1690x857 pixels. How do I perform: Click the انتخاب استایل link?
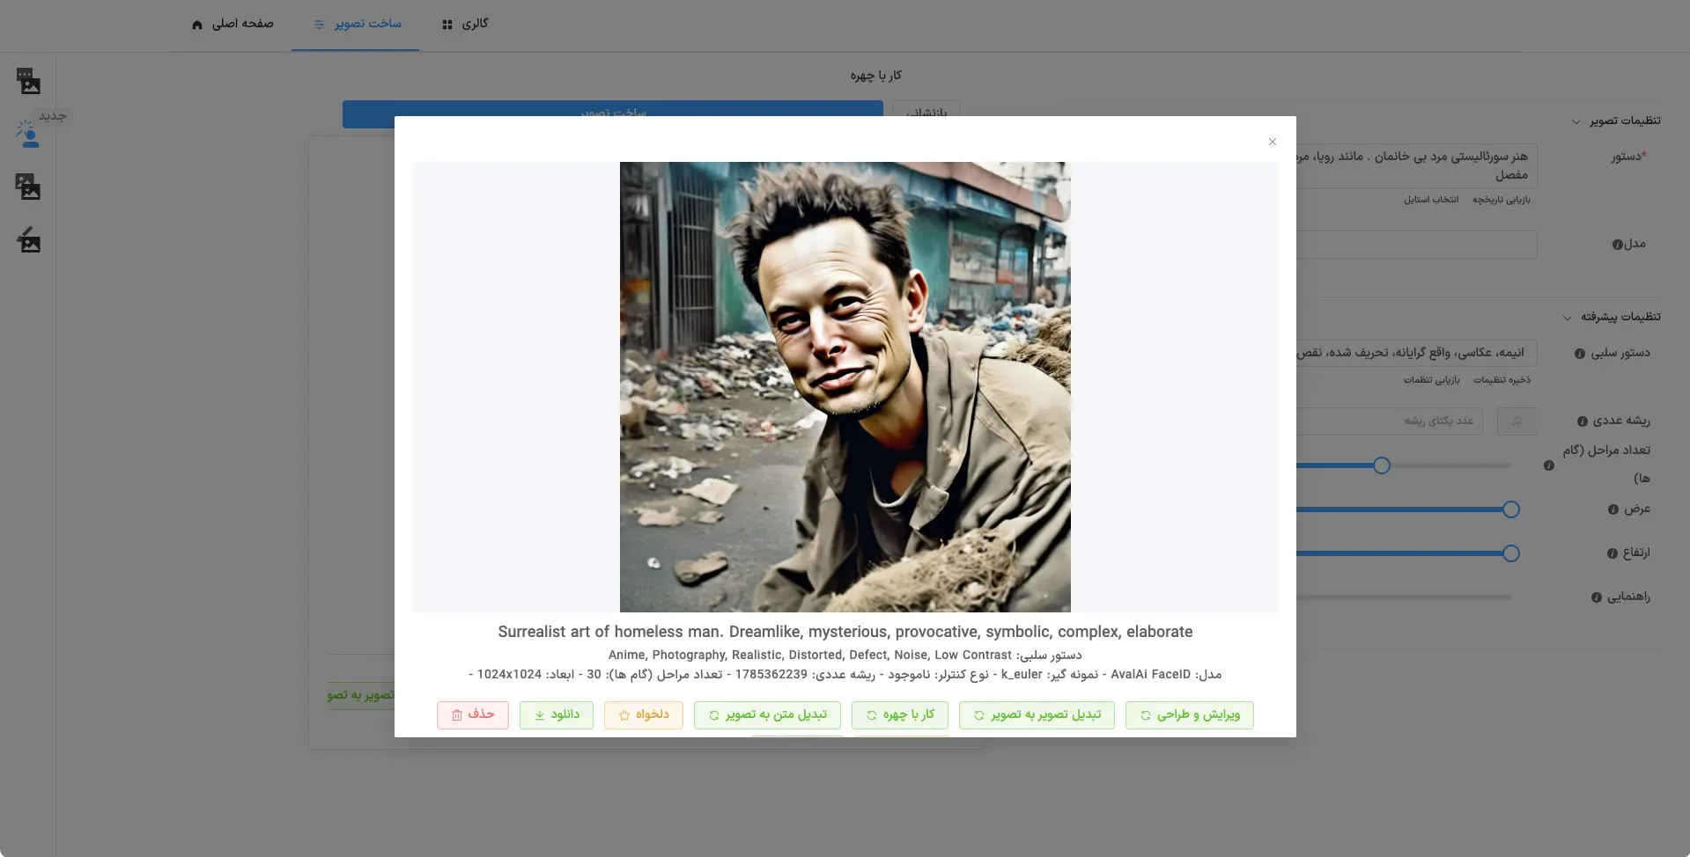coord(1431,200)
